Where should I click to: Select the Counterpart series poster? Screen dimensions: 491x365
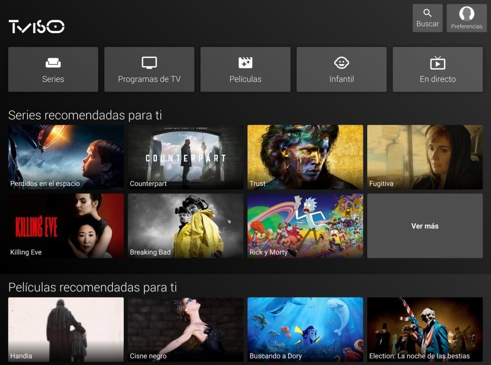point(186,157)
